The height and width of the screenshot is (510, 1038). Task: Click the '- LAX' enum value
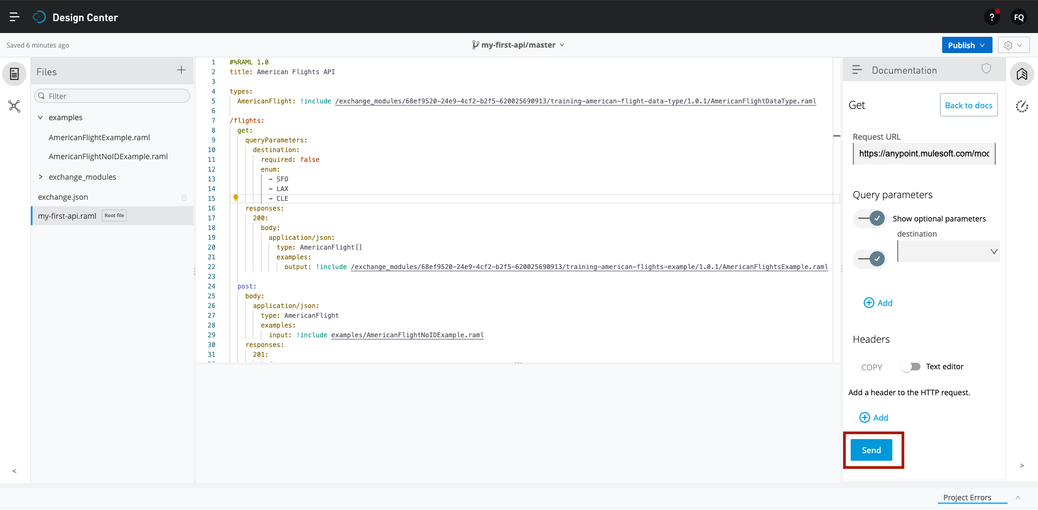point(278,189)
